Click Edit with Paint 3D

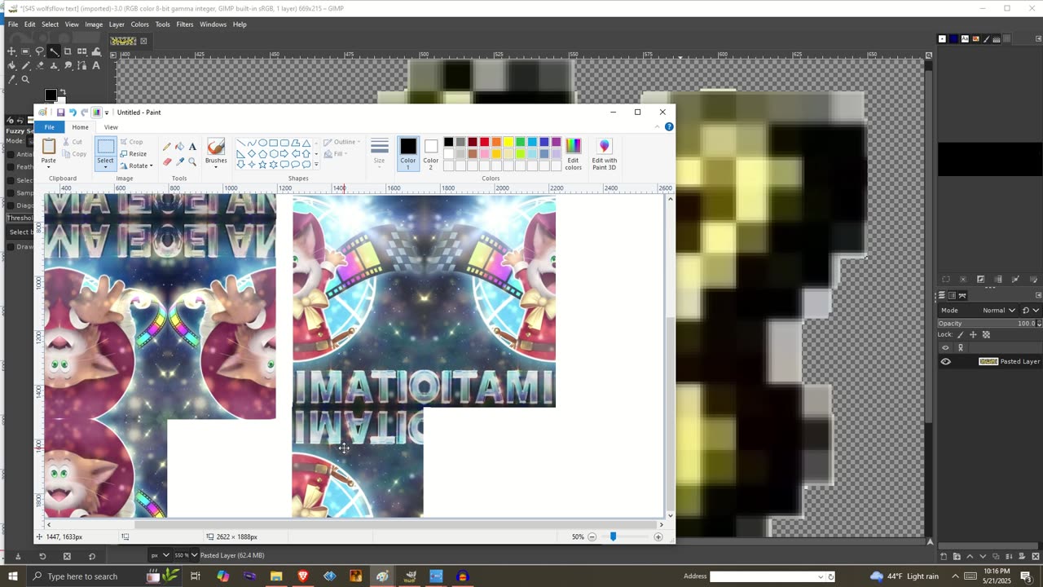(605, 153)
